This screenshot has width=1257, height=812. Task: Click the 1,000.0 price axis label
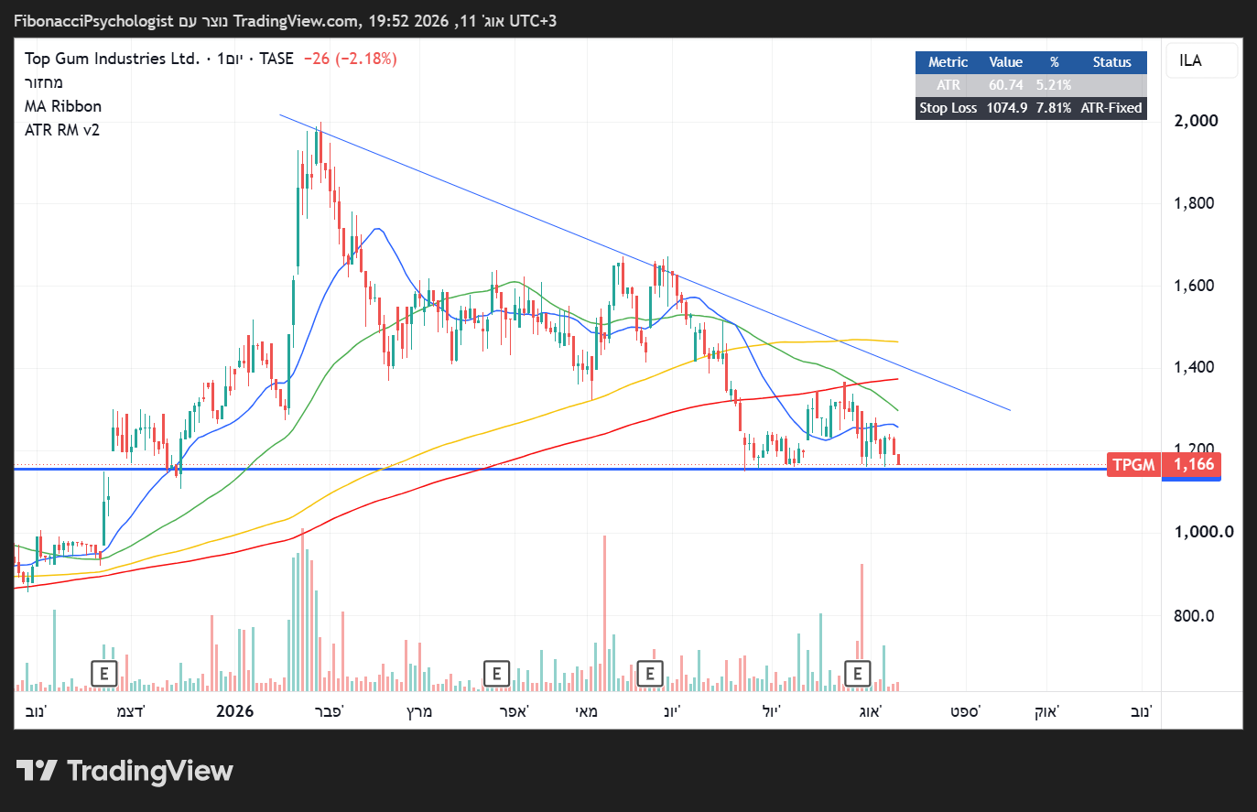1204,532
